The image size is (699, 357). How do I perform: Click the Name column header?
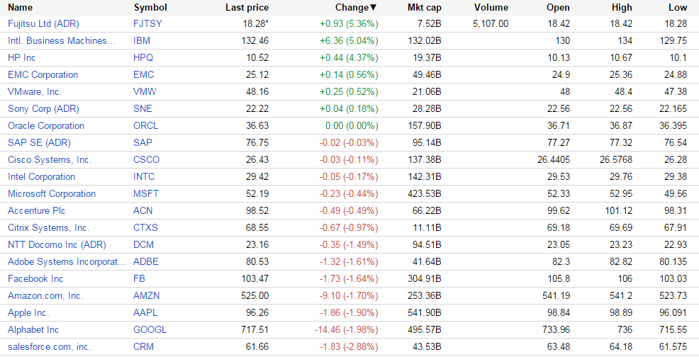pyautogui.click(x=20, y=7)
